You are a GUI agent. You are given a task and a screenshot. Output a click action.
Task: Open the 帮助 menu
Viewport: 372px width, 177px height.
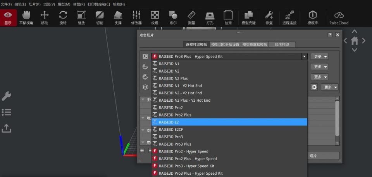pyautogui.click(x=119, y=4)
